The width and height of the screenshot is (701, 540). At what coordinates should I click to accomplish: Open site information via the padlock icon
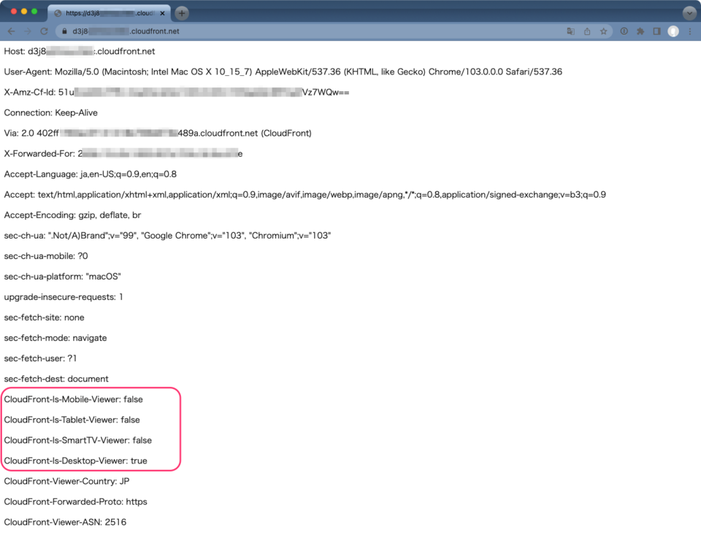click(64, 31)
